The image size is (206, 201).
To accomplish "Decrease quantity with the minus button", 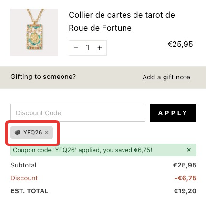I will [x=76, y=48].
